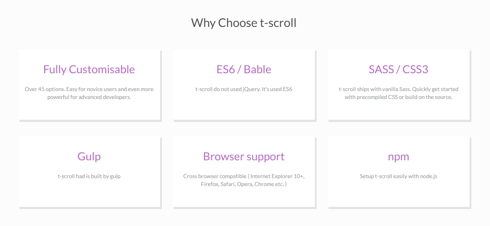Screen dimensions: 490x226
Task: Click blank space in the ES6 card
Action: 244,108
